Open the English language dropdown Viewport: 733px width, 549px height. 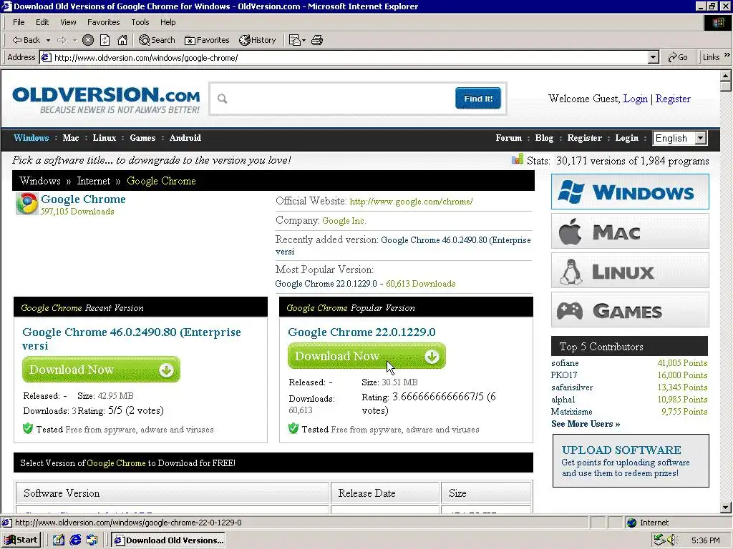click(680, 138)
